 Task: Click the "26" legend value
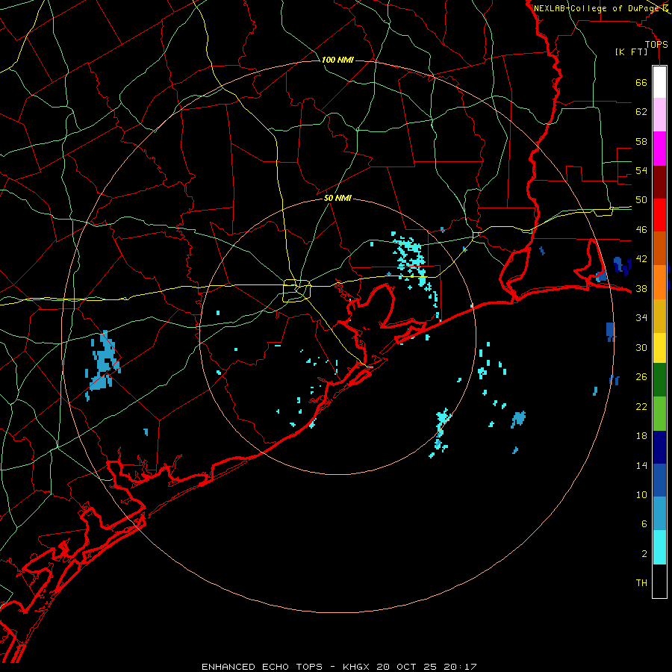(641, 377)
